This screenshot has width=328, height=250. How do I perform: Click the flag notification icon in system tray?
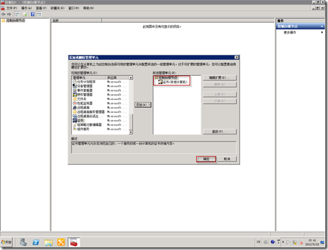click(288, 242)
